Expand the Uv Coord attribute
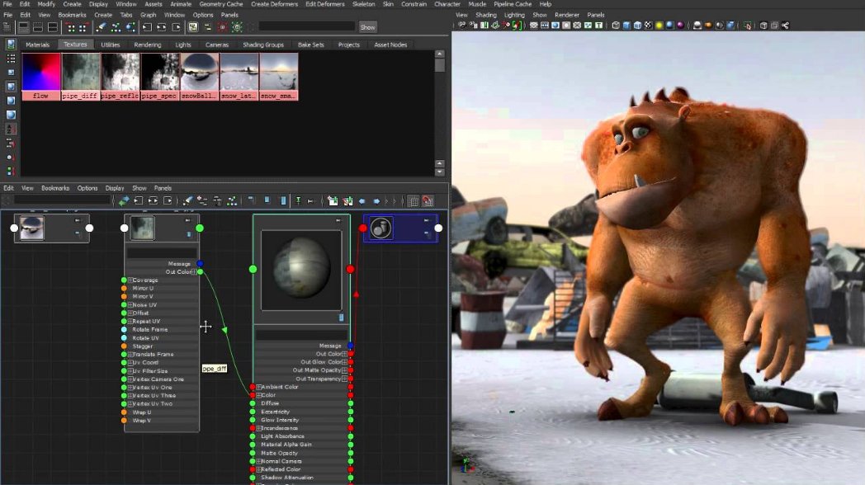The image size is (865, 485). click(x=130, y=363)
